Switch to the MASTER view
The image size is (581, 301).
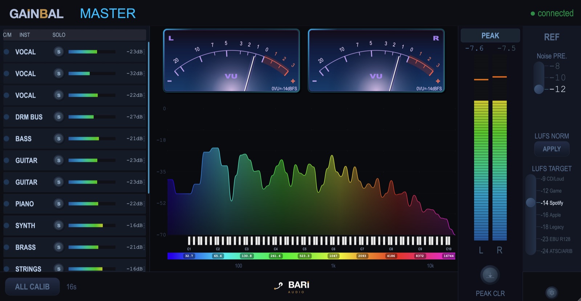108,13
